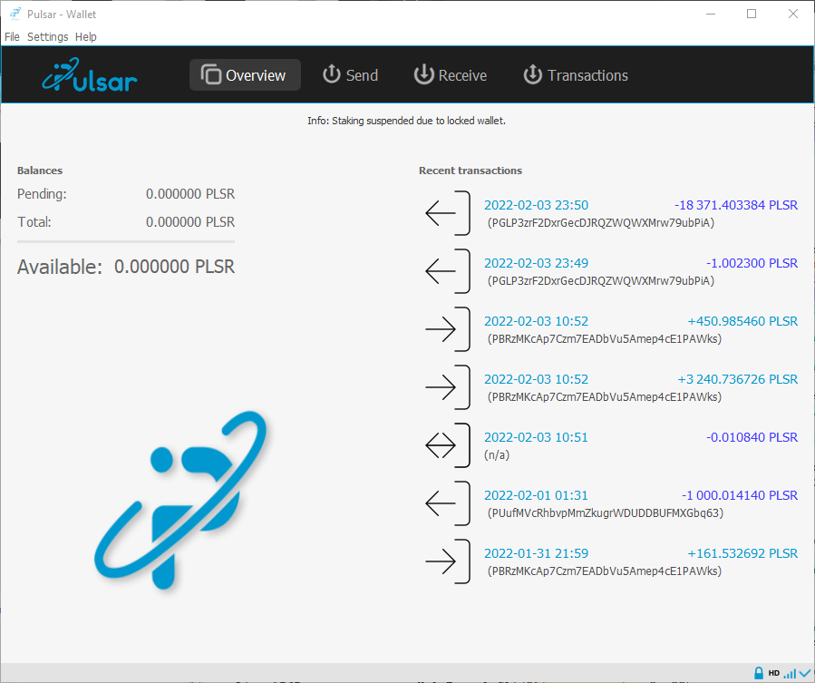Click the 2022-01-31 21:59 transaction date
The height and width of the screenshot is (683, 815).
pos(537,553)
